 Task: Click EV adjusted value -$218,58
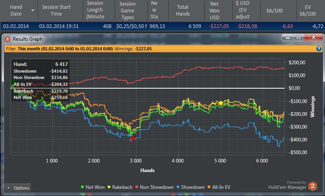[247, 26]
